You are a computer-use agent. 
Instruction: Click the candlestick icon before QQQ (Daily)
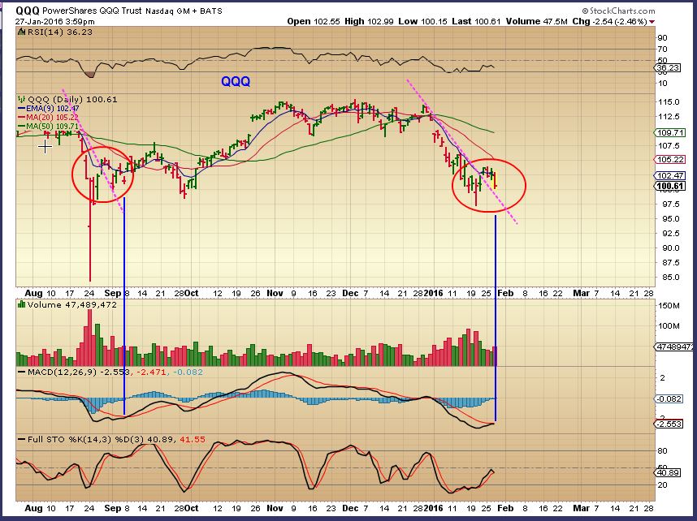click(x=21, y=100)
